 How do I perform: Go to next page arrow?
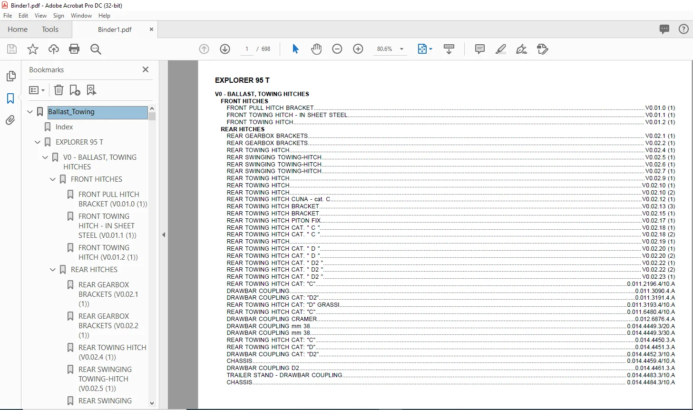coord(225,49)
